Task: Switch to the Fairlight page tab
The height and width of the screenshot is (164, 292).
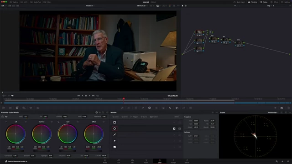Action: (173, 161)
